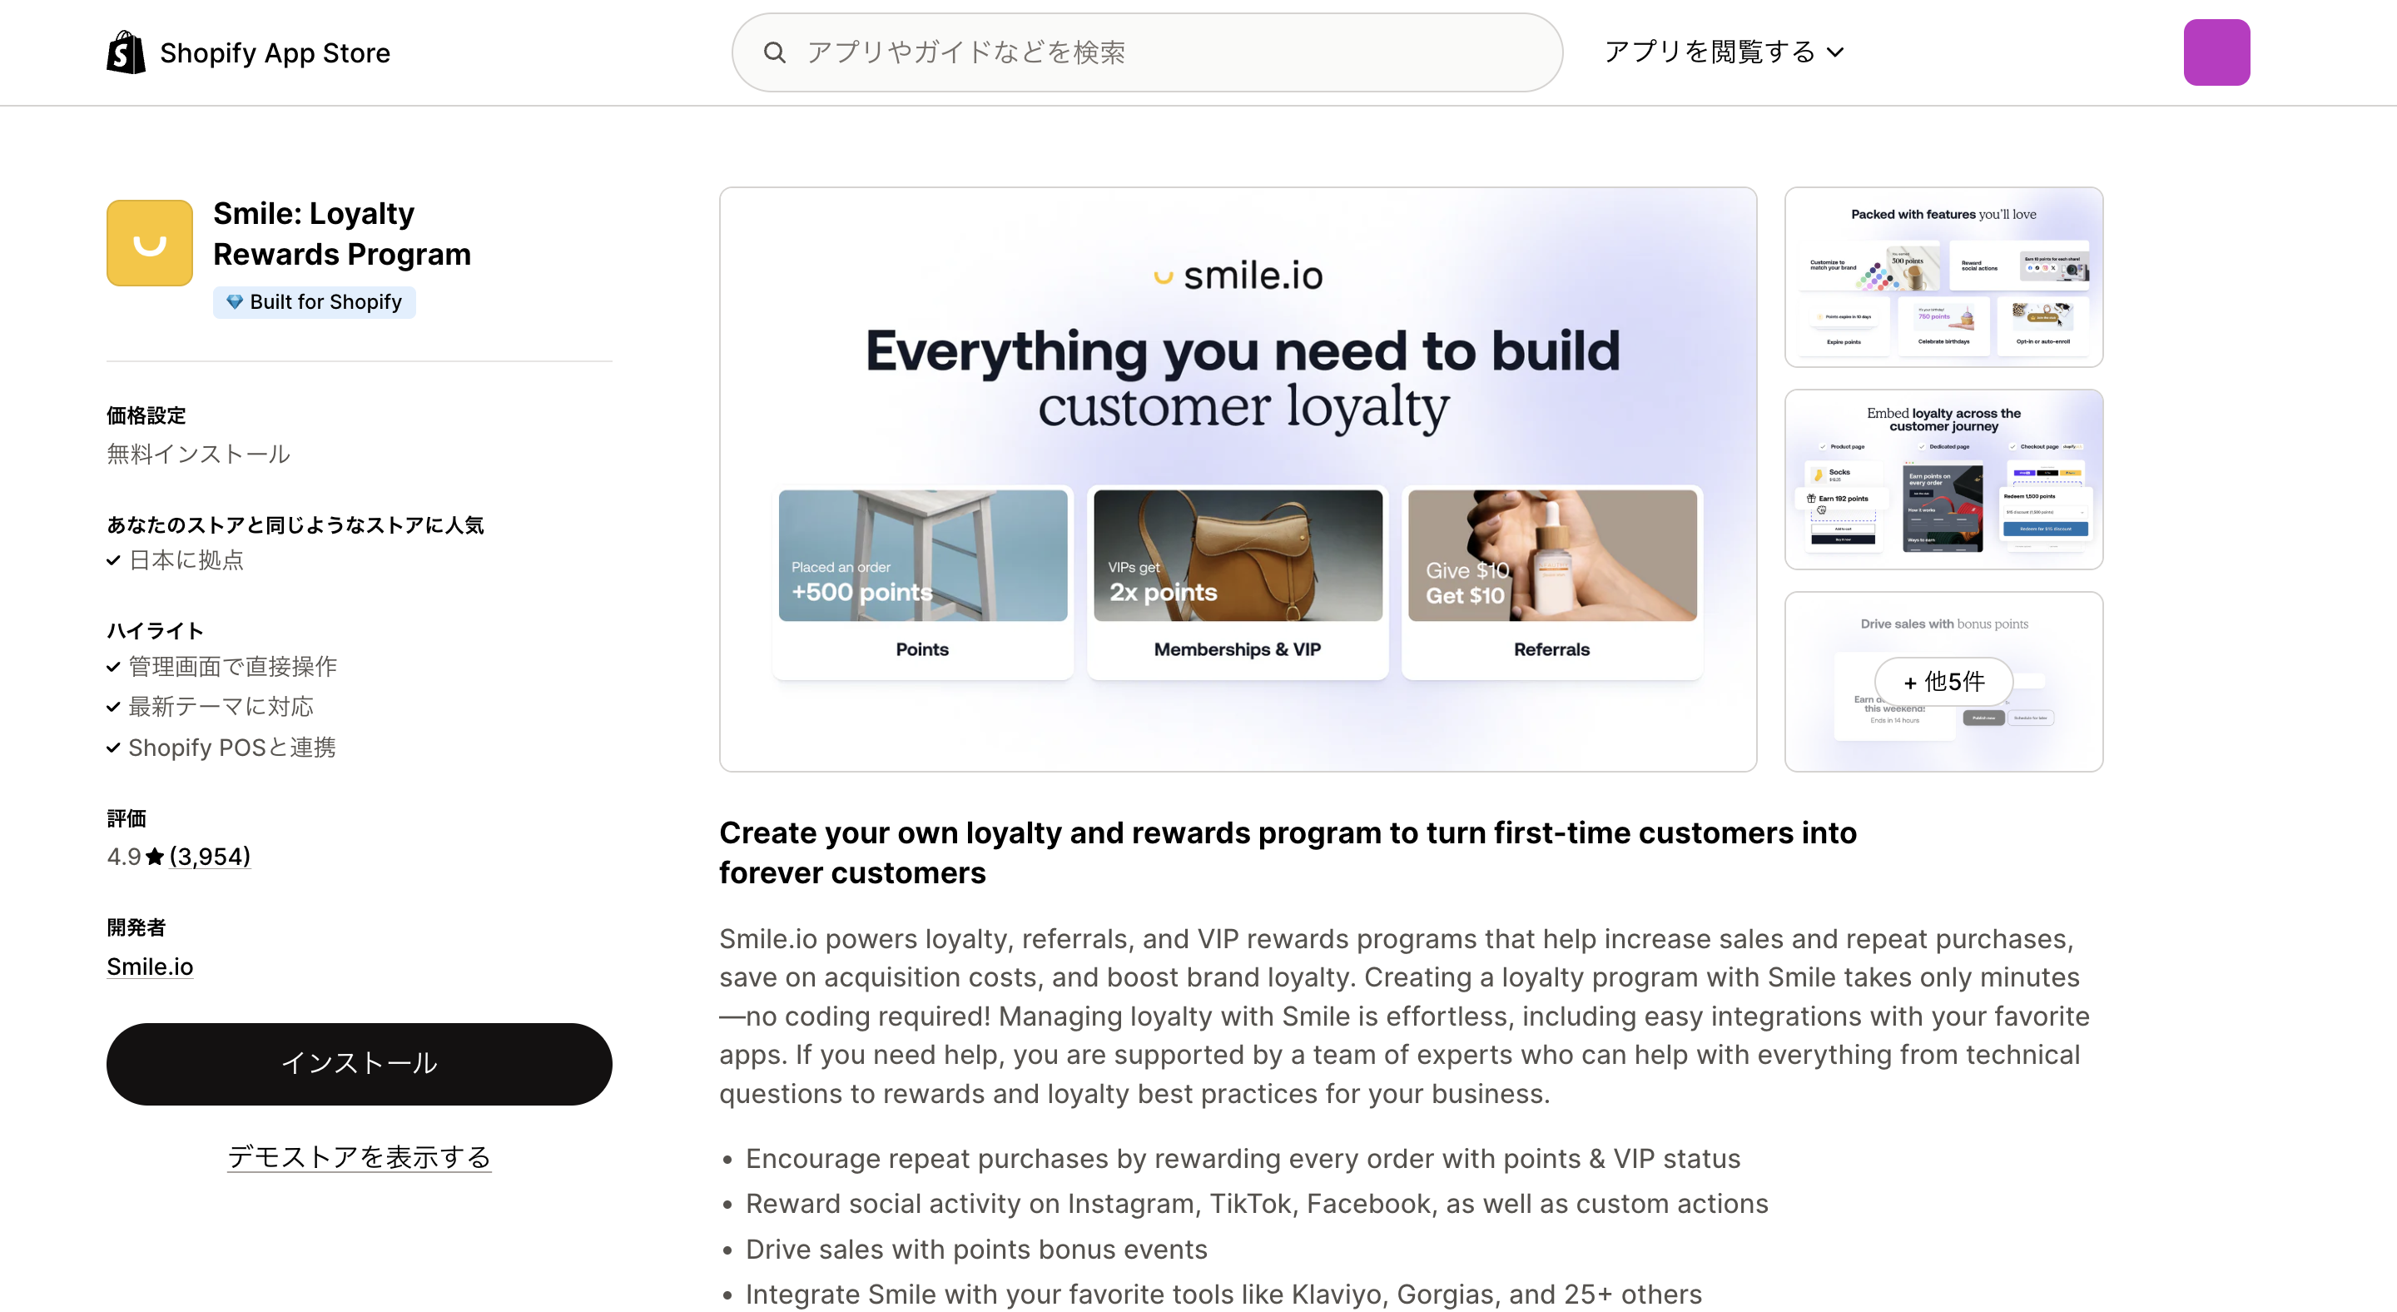Click the 'Create your own loyalty' headline

[1288, 852]
